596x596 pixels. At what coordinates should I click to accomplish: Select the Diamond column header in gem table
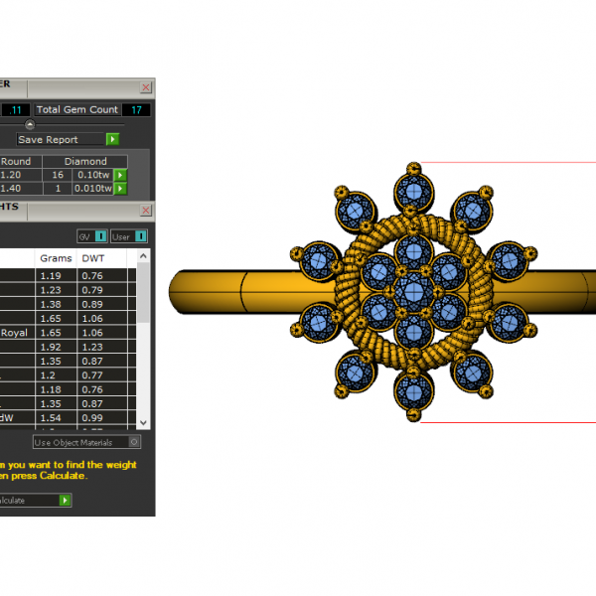(x=85, y=161)
